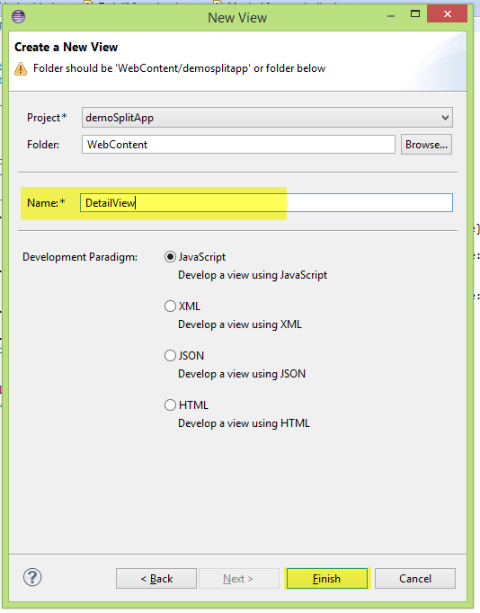
Task: Click the demoSplitApp project combo box
Action: coord(267,118)
